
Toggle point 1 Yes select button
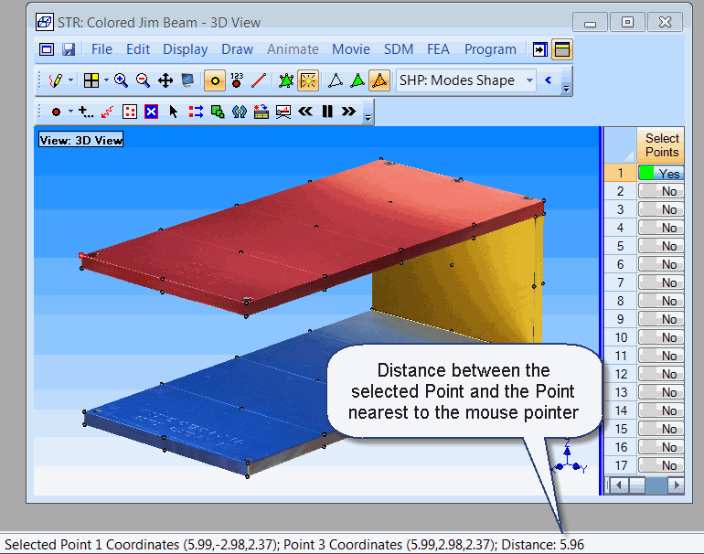click(660, 173)
